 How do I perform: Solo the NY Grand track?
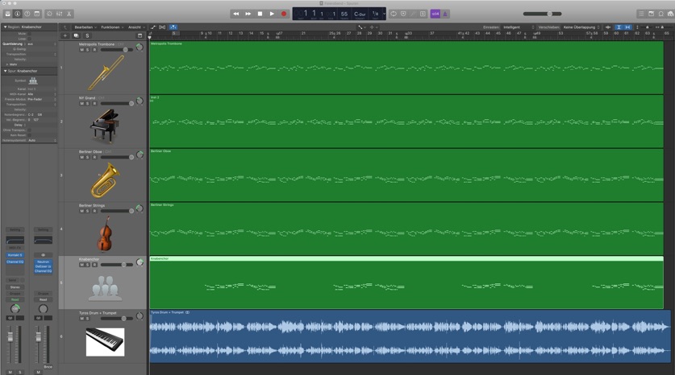point(87,104)
